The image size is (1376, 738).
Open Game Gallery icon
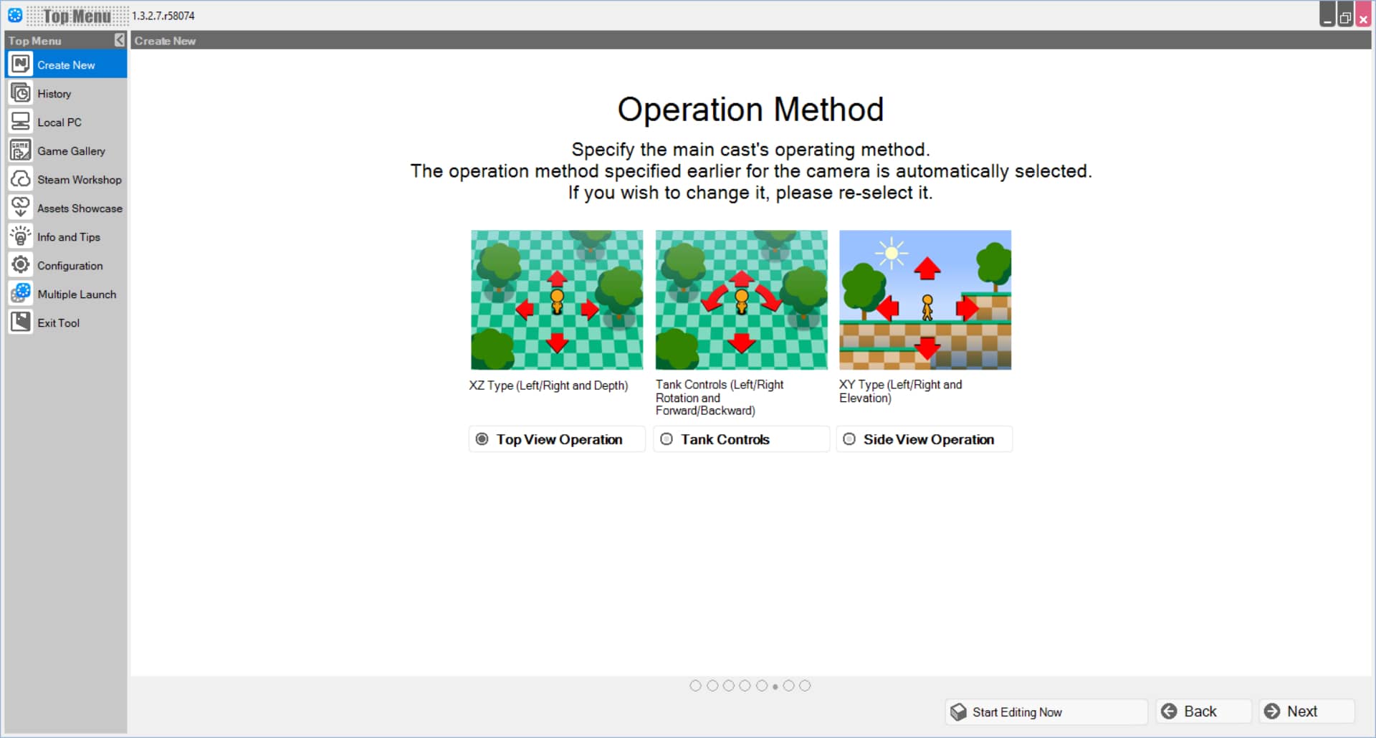[x=21, y=150]
